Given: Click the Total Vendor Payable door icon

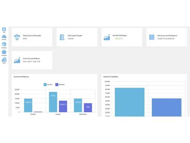Looking at the screenshot, I should coord(62,37).
